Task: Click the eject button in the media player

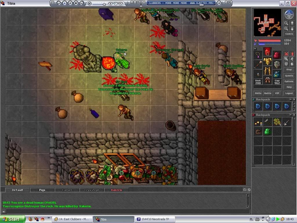Action: 111,3
